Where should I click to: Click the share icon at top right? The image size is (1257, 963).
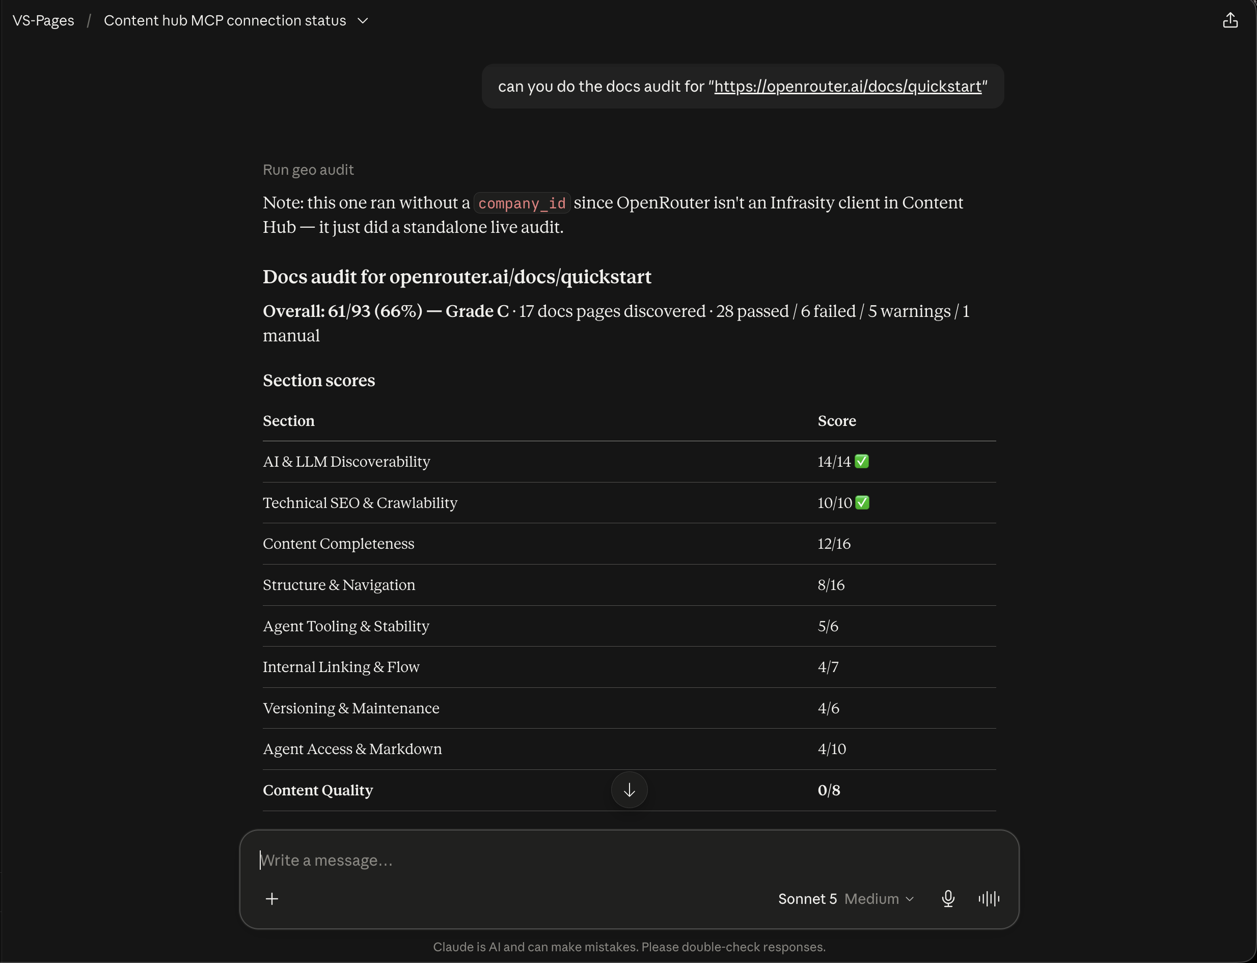click(1230, 20)
